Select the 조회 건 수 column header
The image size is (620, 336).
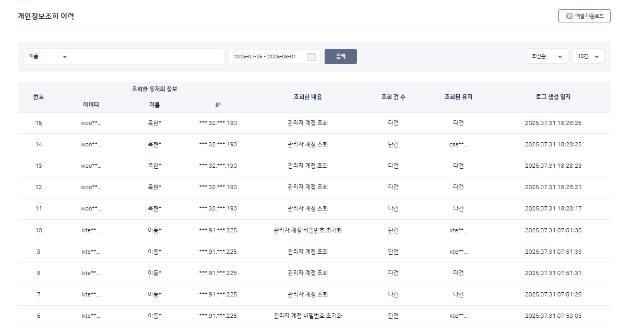tap(393, 97)
